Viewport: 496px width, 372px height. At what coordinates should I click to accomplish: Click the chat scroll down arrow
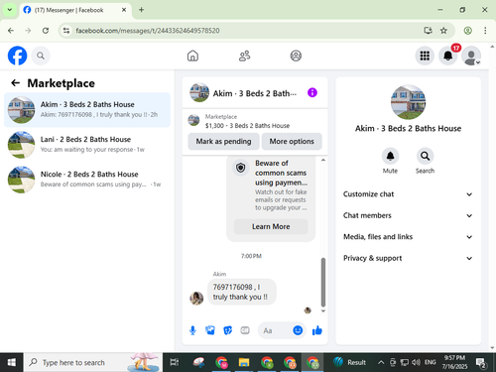[323, 310]
